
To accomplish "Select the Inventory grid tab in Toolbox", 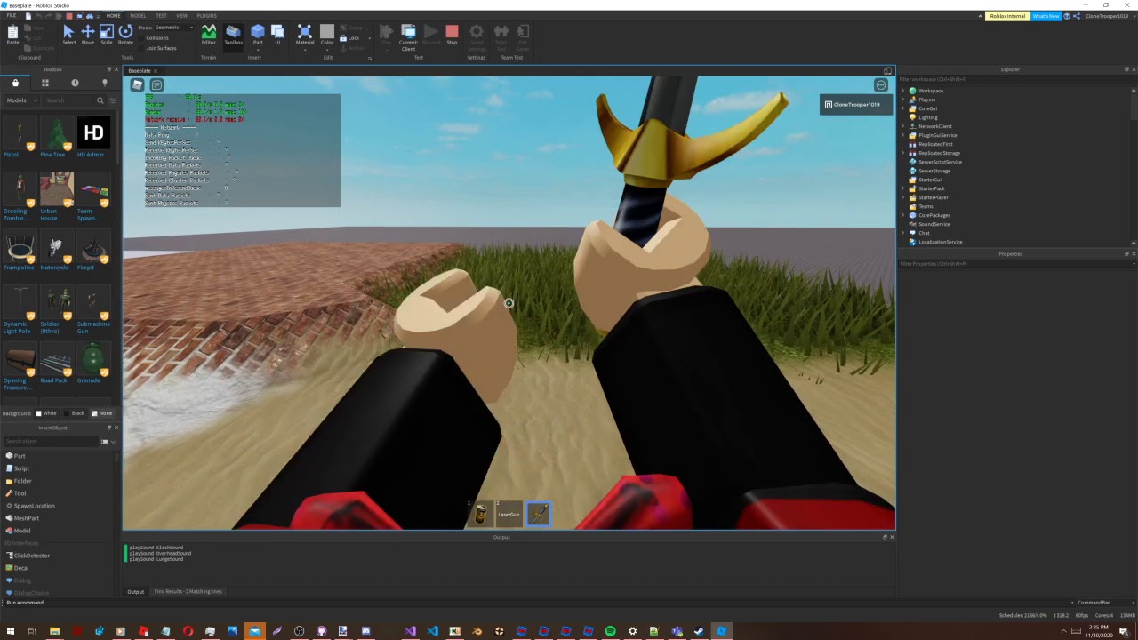I will (x=44, y=83).
